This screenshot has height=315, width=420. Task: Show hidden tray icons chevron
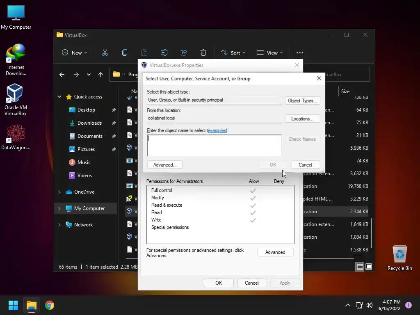348,305
